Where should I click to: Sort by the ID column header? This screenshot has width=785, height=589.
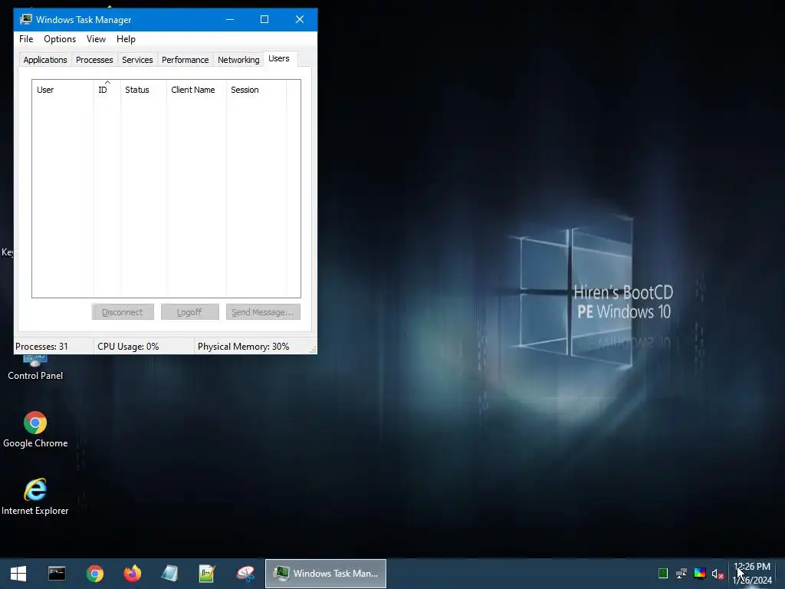tap(107, 90)
